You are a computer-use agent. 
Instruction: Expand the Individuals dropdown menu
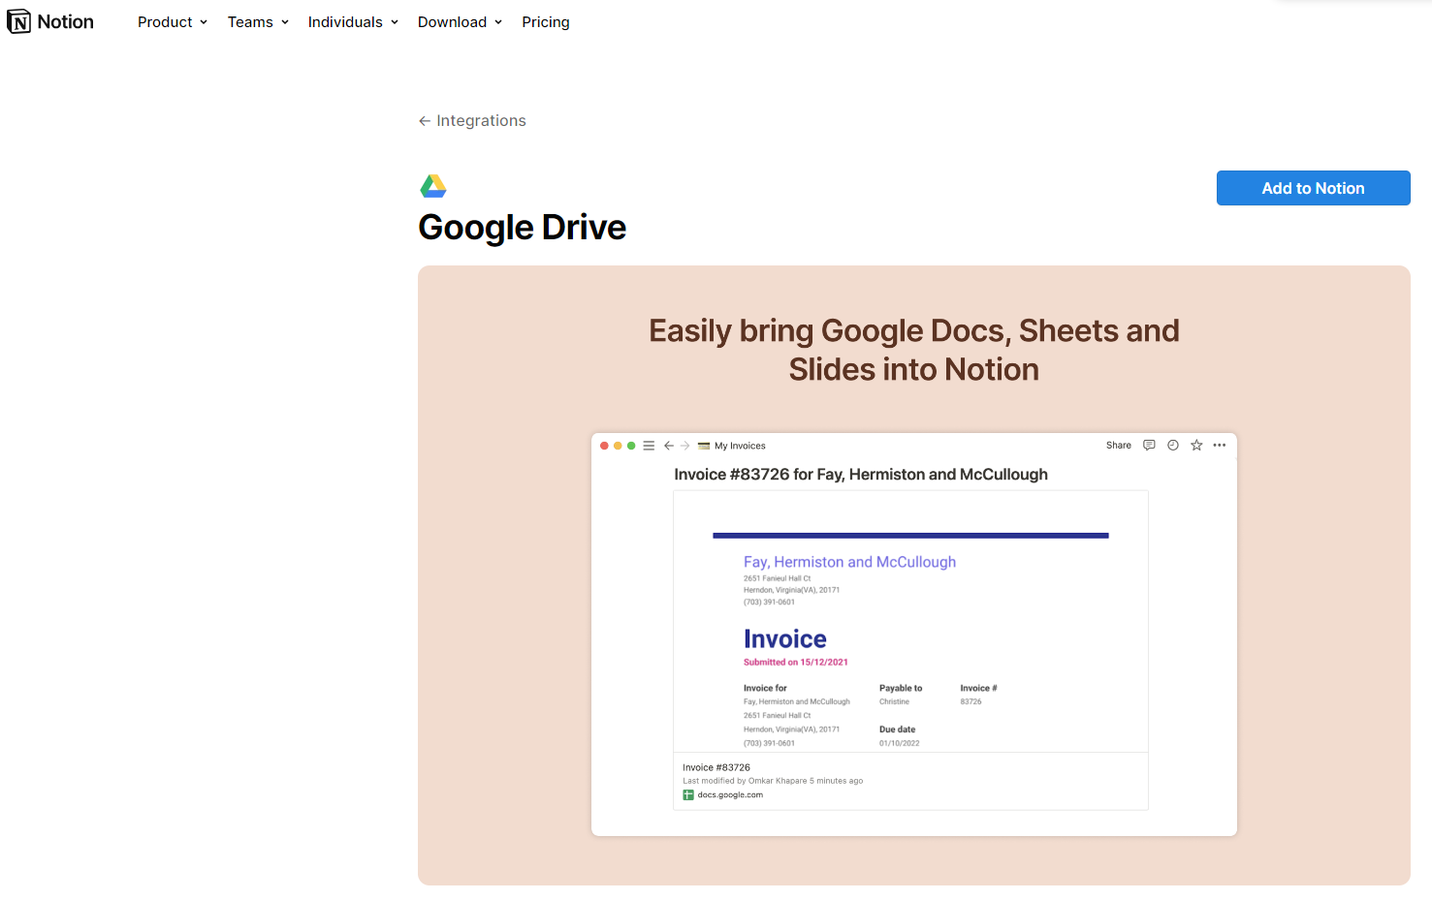353,22
